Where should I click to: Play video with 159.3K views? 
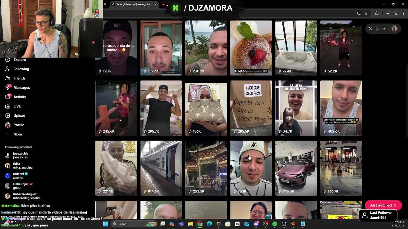pyautogui.click(x=161, y=48)
